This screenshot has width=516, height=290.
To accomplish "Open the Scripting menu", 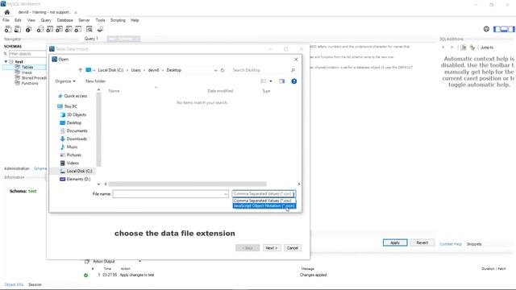I will 118,20.
